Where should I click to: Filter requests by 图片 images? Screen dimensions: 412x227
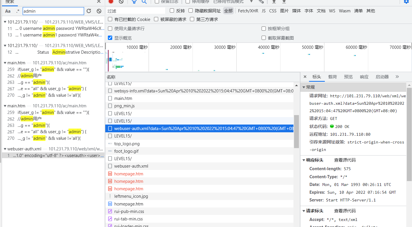pyautogui.click(x=284, y=11)
